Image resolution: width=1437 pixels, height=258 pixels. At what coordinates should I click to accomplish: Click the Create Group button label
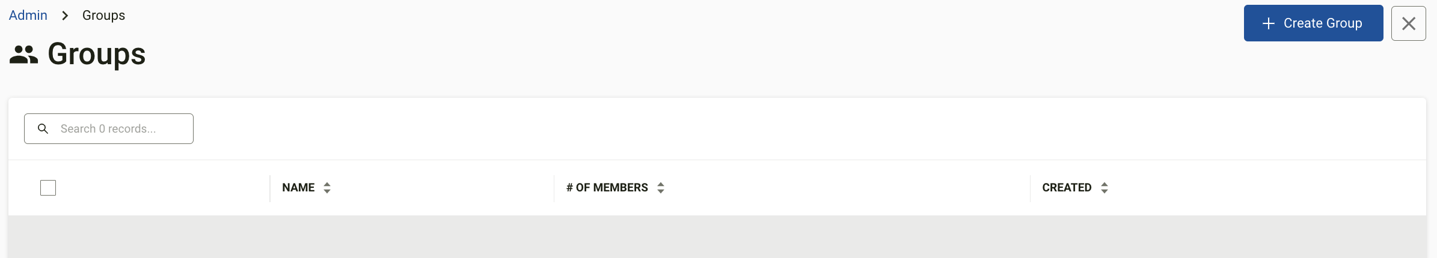pyautogui.click(x=1323, y=23)
